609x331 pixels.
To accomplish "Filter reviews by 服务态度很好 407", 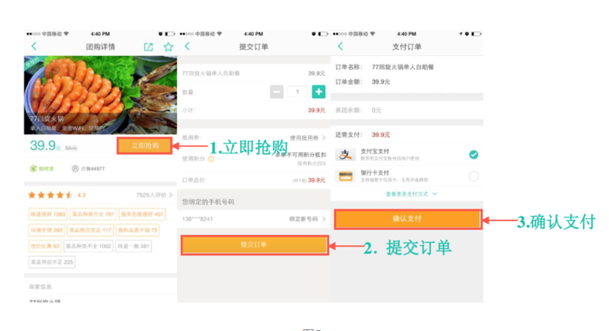I will tap(142, 214).
